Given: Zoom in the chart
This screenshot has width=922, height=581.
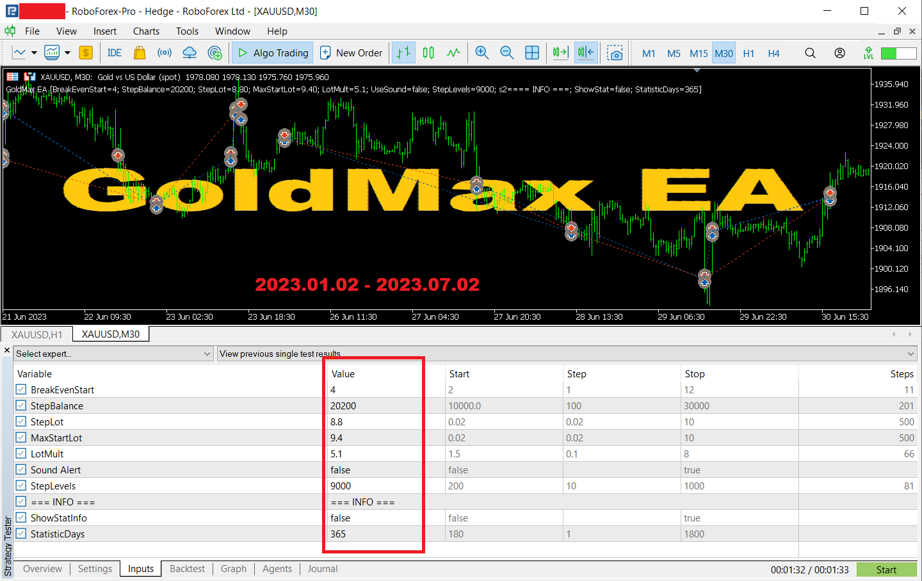Looking at the screenshot, I should pos(482,53).
